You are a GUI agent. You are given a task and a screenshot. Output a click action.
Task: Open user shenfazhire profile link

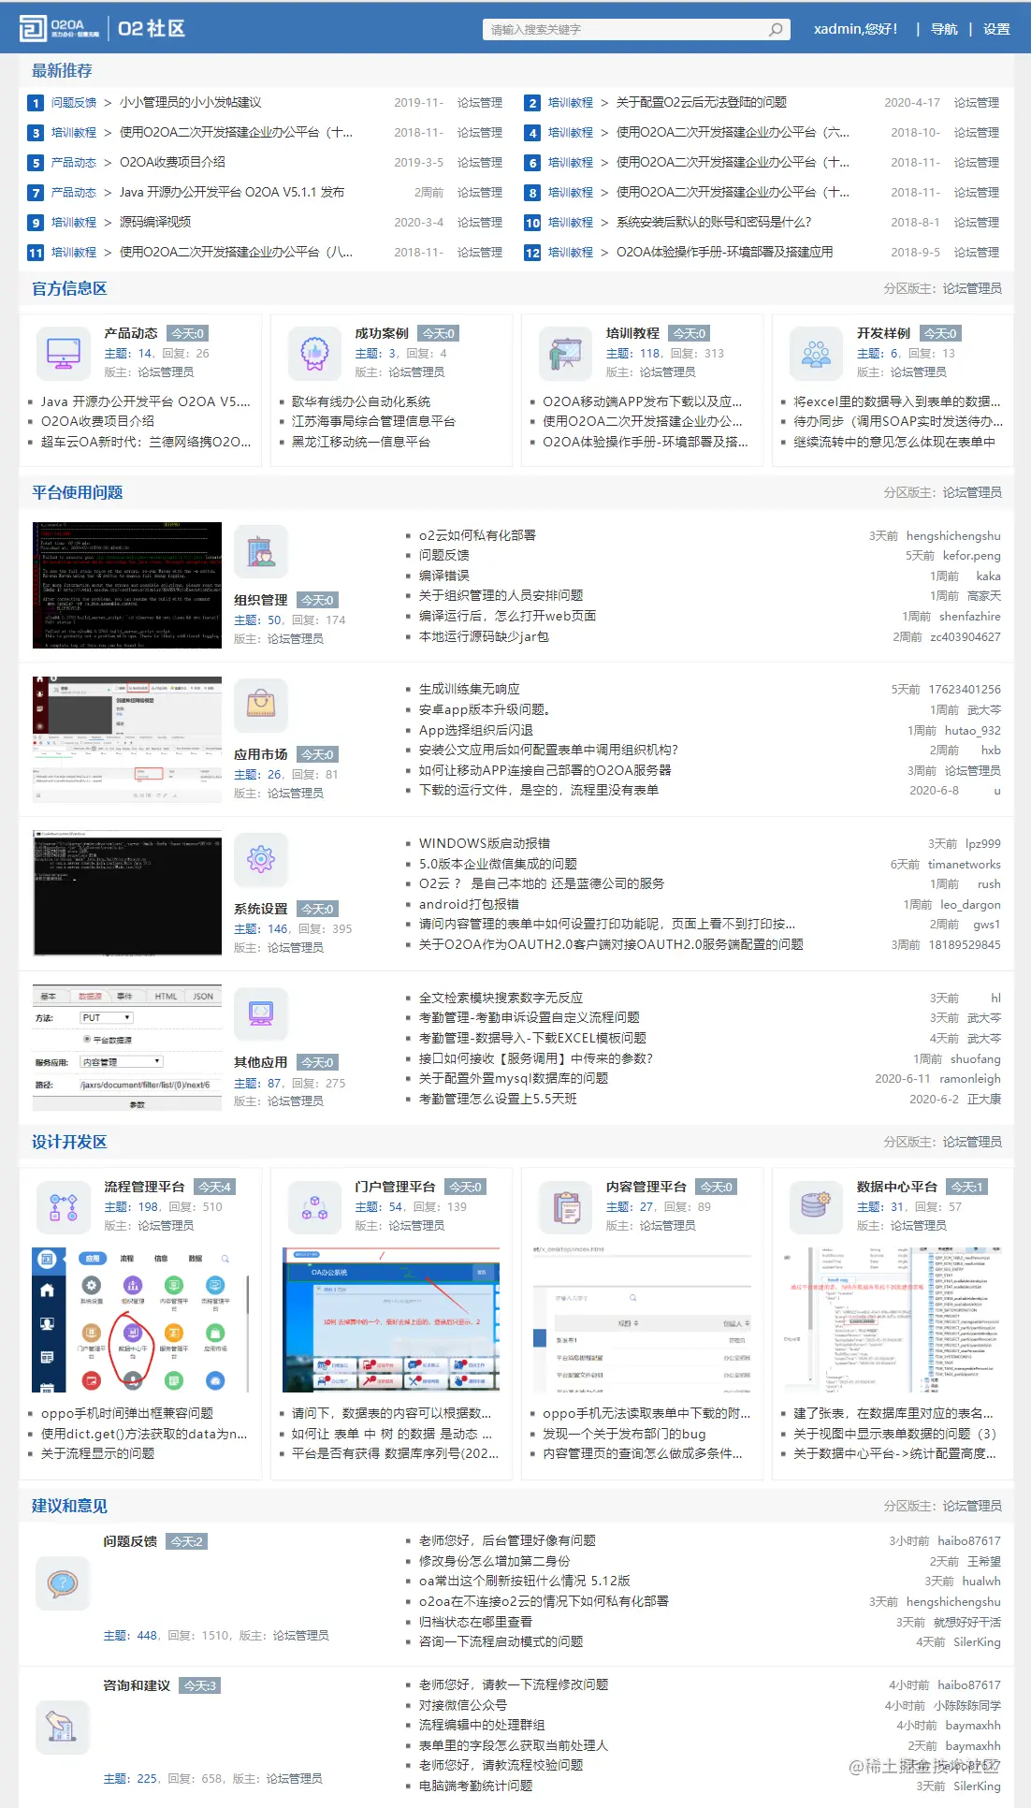970,617
